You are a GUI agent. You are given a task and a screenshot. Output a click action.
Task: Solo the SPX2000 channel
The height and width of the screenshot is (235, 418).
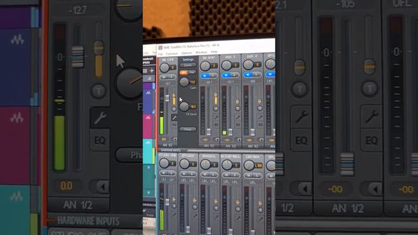(193, 174)
